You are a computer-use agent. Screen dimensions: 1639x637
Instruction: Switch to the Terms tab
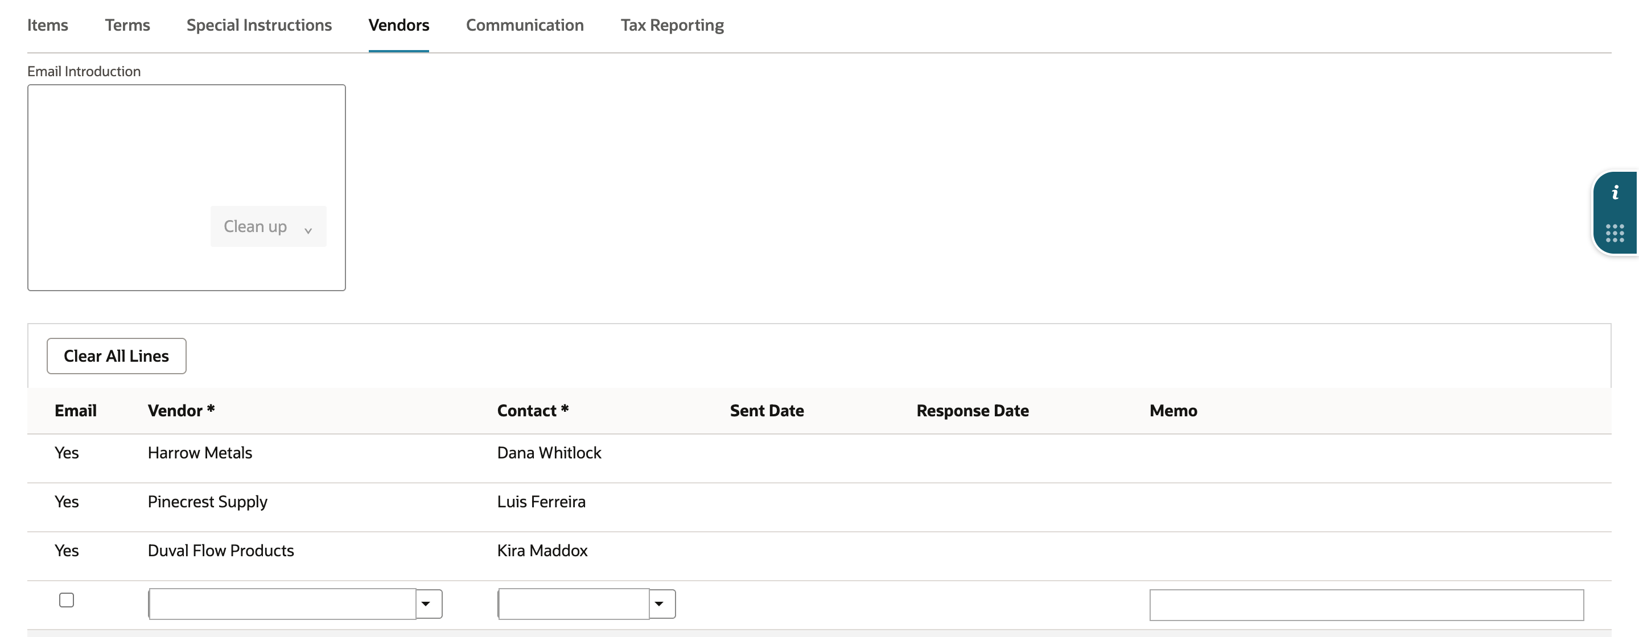pyautogui.click(x=127, y=26)
